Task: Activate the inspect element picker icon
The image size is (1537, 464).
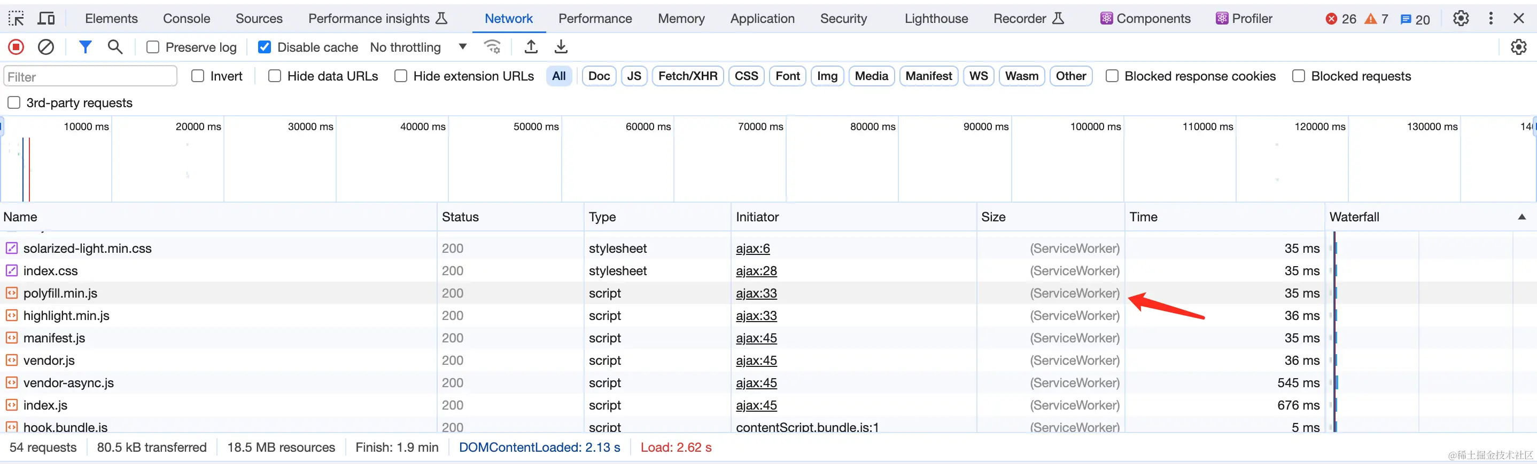Action: (16, 19)
